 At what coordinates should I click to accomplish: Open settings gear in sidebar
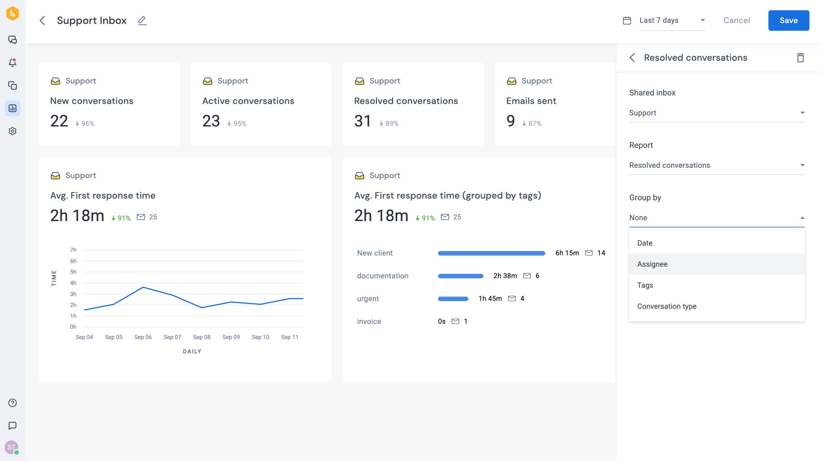pos(13,131)
